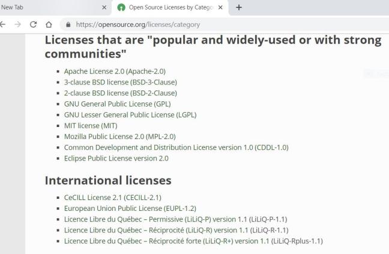
Task: Open the CeCILL License 2.1 link
Action: (x=113, y=198)
